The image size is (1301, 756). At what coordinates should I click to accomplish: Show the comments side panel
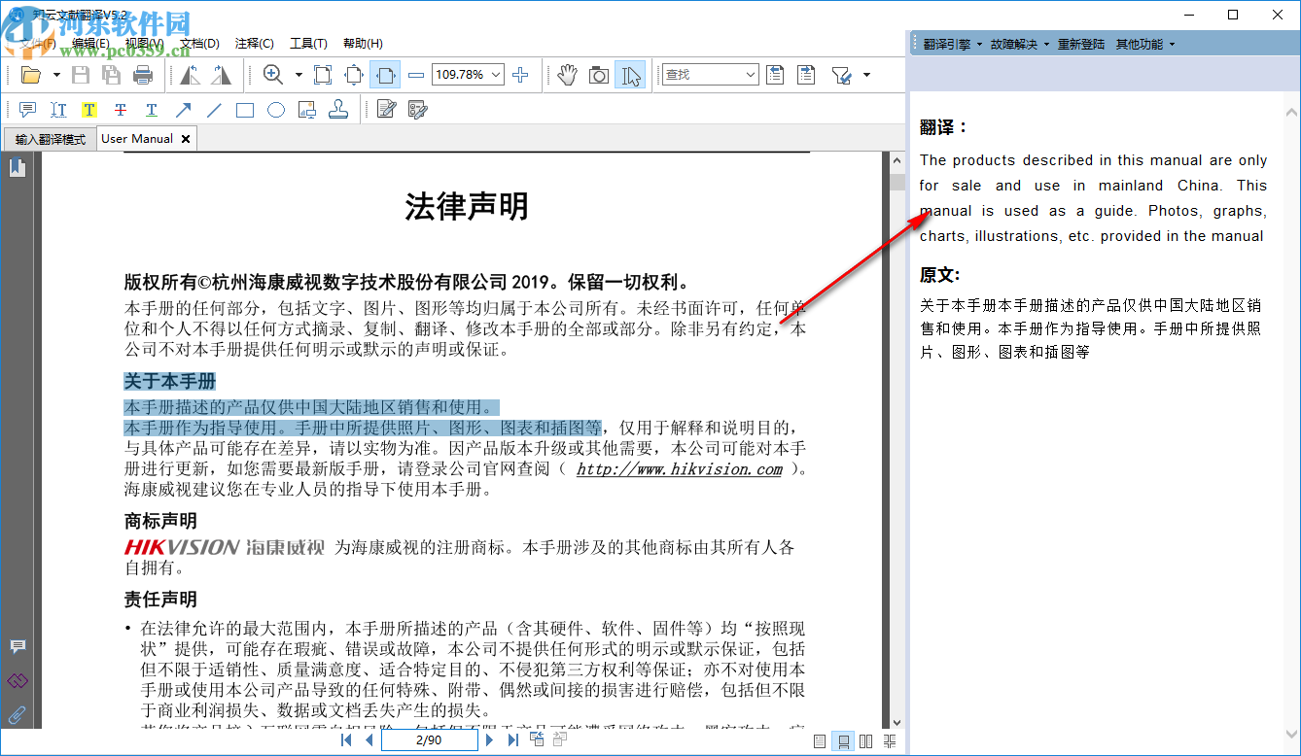coord(18,647)
